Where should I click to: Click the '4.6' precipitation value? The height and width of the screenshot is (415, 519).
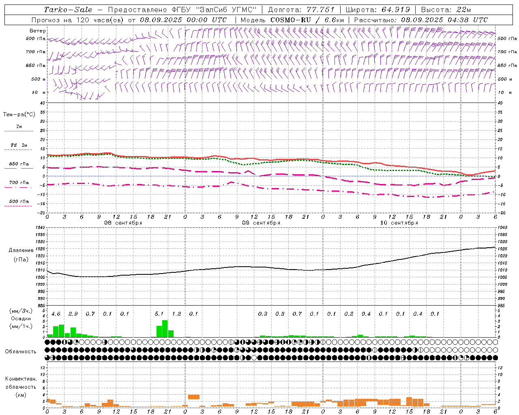[56, 314]
